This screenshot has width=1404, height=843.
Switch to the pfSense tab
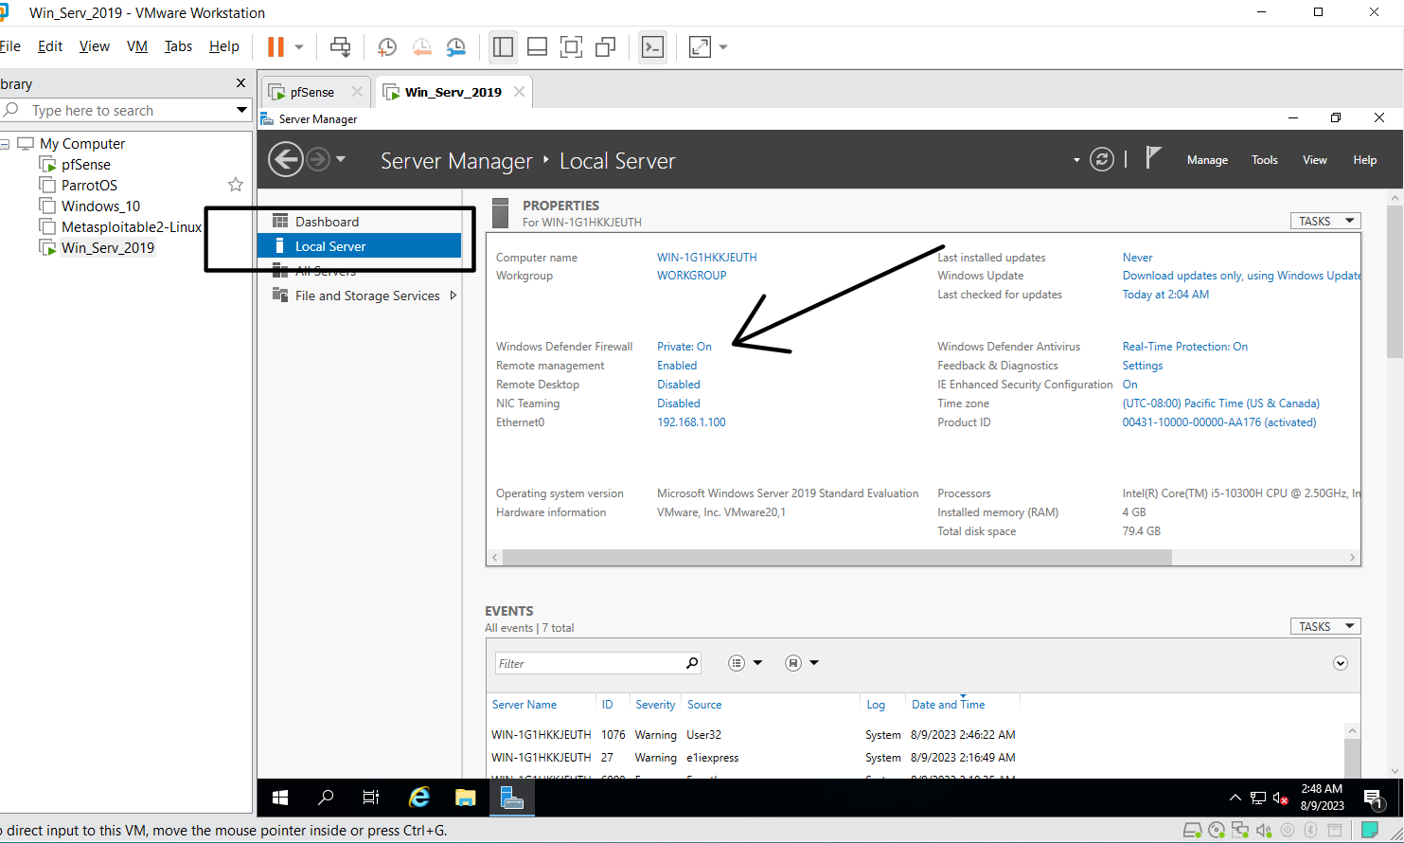click(312, 92)
